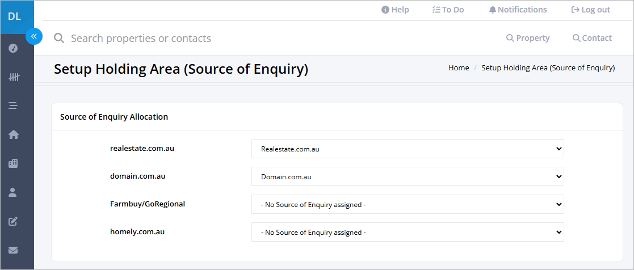Open the person contacts sidebar icon
This screenshot has width=634, height=270.
click(x=14, y=192)
